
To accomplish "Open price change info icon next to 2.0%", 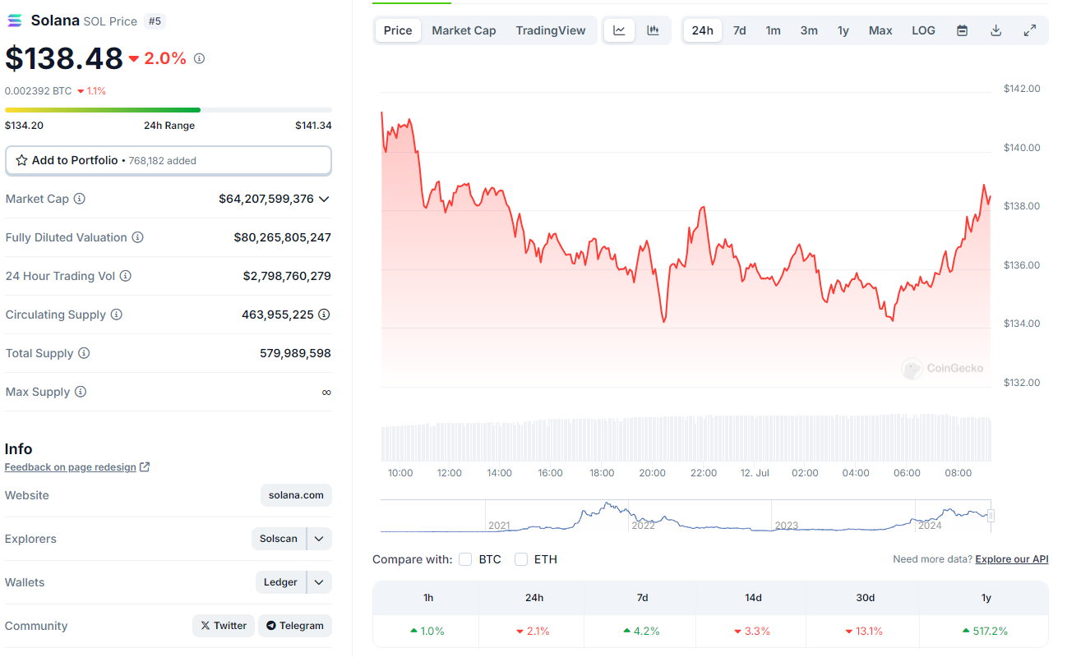I will pyautogui.click(x=199, y=59).
